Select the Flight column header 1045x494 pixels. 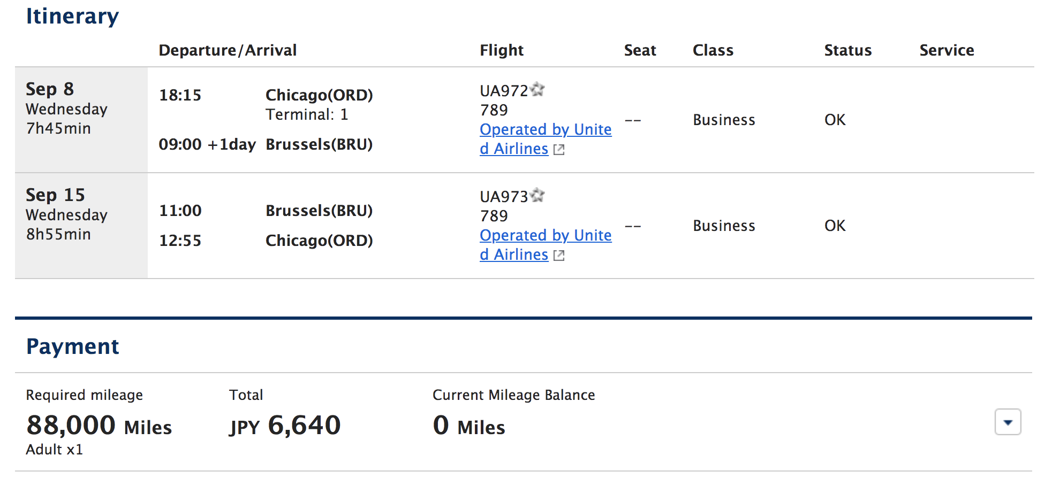[x=501, y=50]
